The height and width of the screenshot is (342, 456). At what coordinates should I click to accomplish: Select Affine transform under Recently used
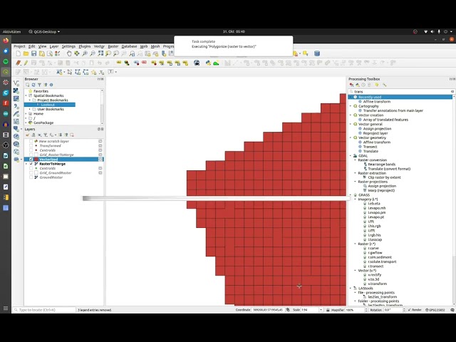[377, 102]
